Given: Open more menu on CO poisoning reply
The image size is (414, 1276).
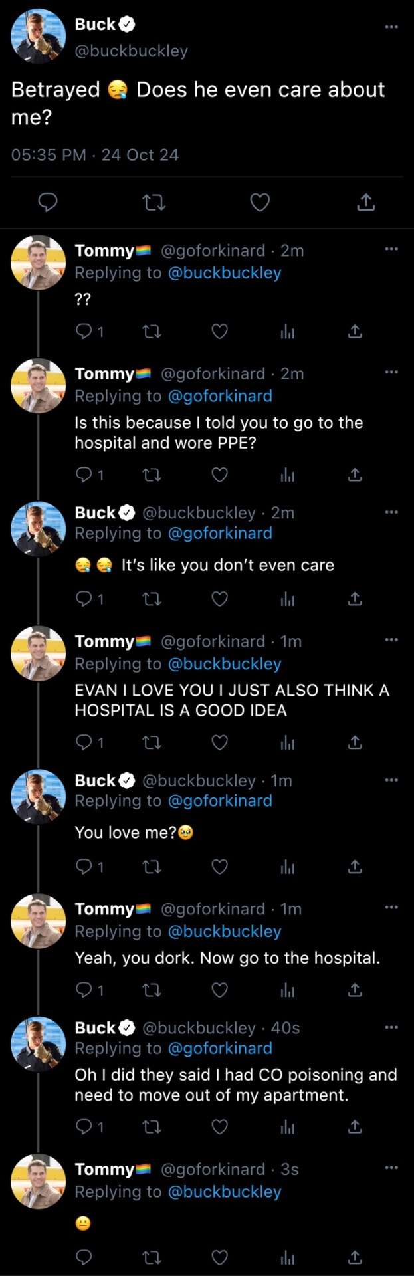Looking at the screenshot, I should 391,1027.
